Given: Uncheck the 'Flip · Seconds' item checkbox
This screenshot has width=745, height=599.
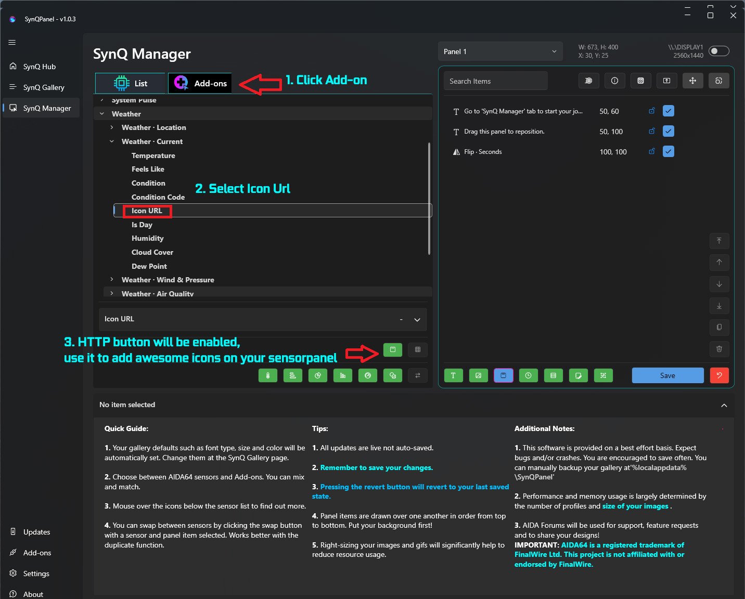Looking at the screenshot, I should tap(669, 151).
